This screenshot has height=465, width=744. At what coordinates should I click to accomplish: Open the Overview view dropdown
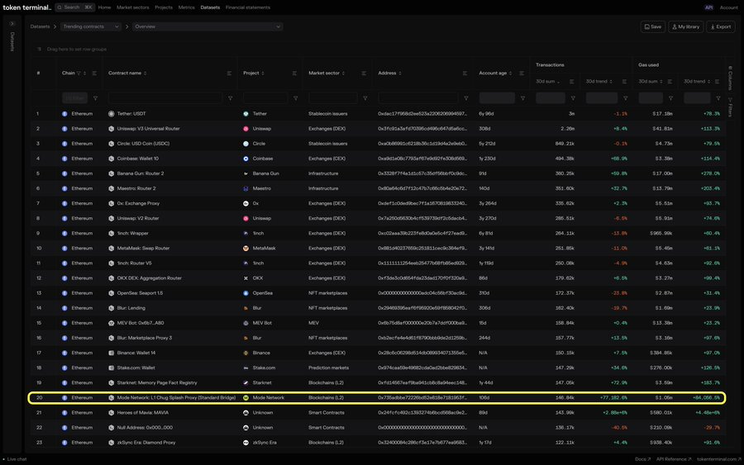pyautogui.click(x=207, y=26)
